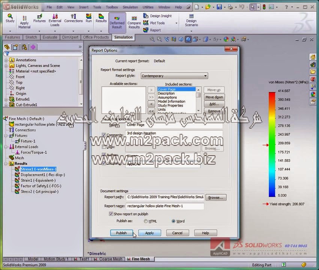Switch to the Evaluate tab

pyautogui.click(x=50, y=37)
